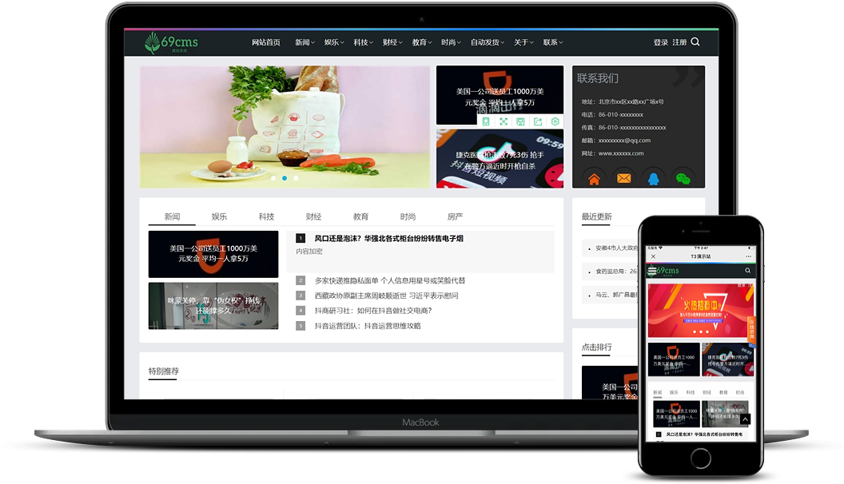Click the 特别推荐 section heading

click(164, 371)
